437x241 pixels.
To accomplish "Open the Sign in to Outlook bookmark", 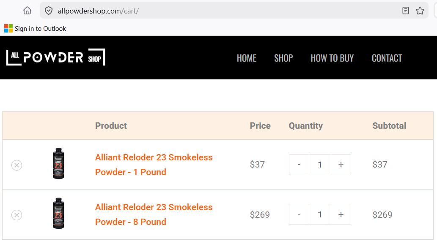I will (x=36, y=28).
